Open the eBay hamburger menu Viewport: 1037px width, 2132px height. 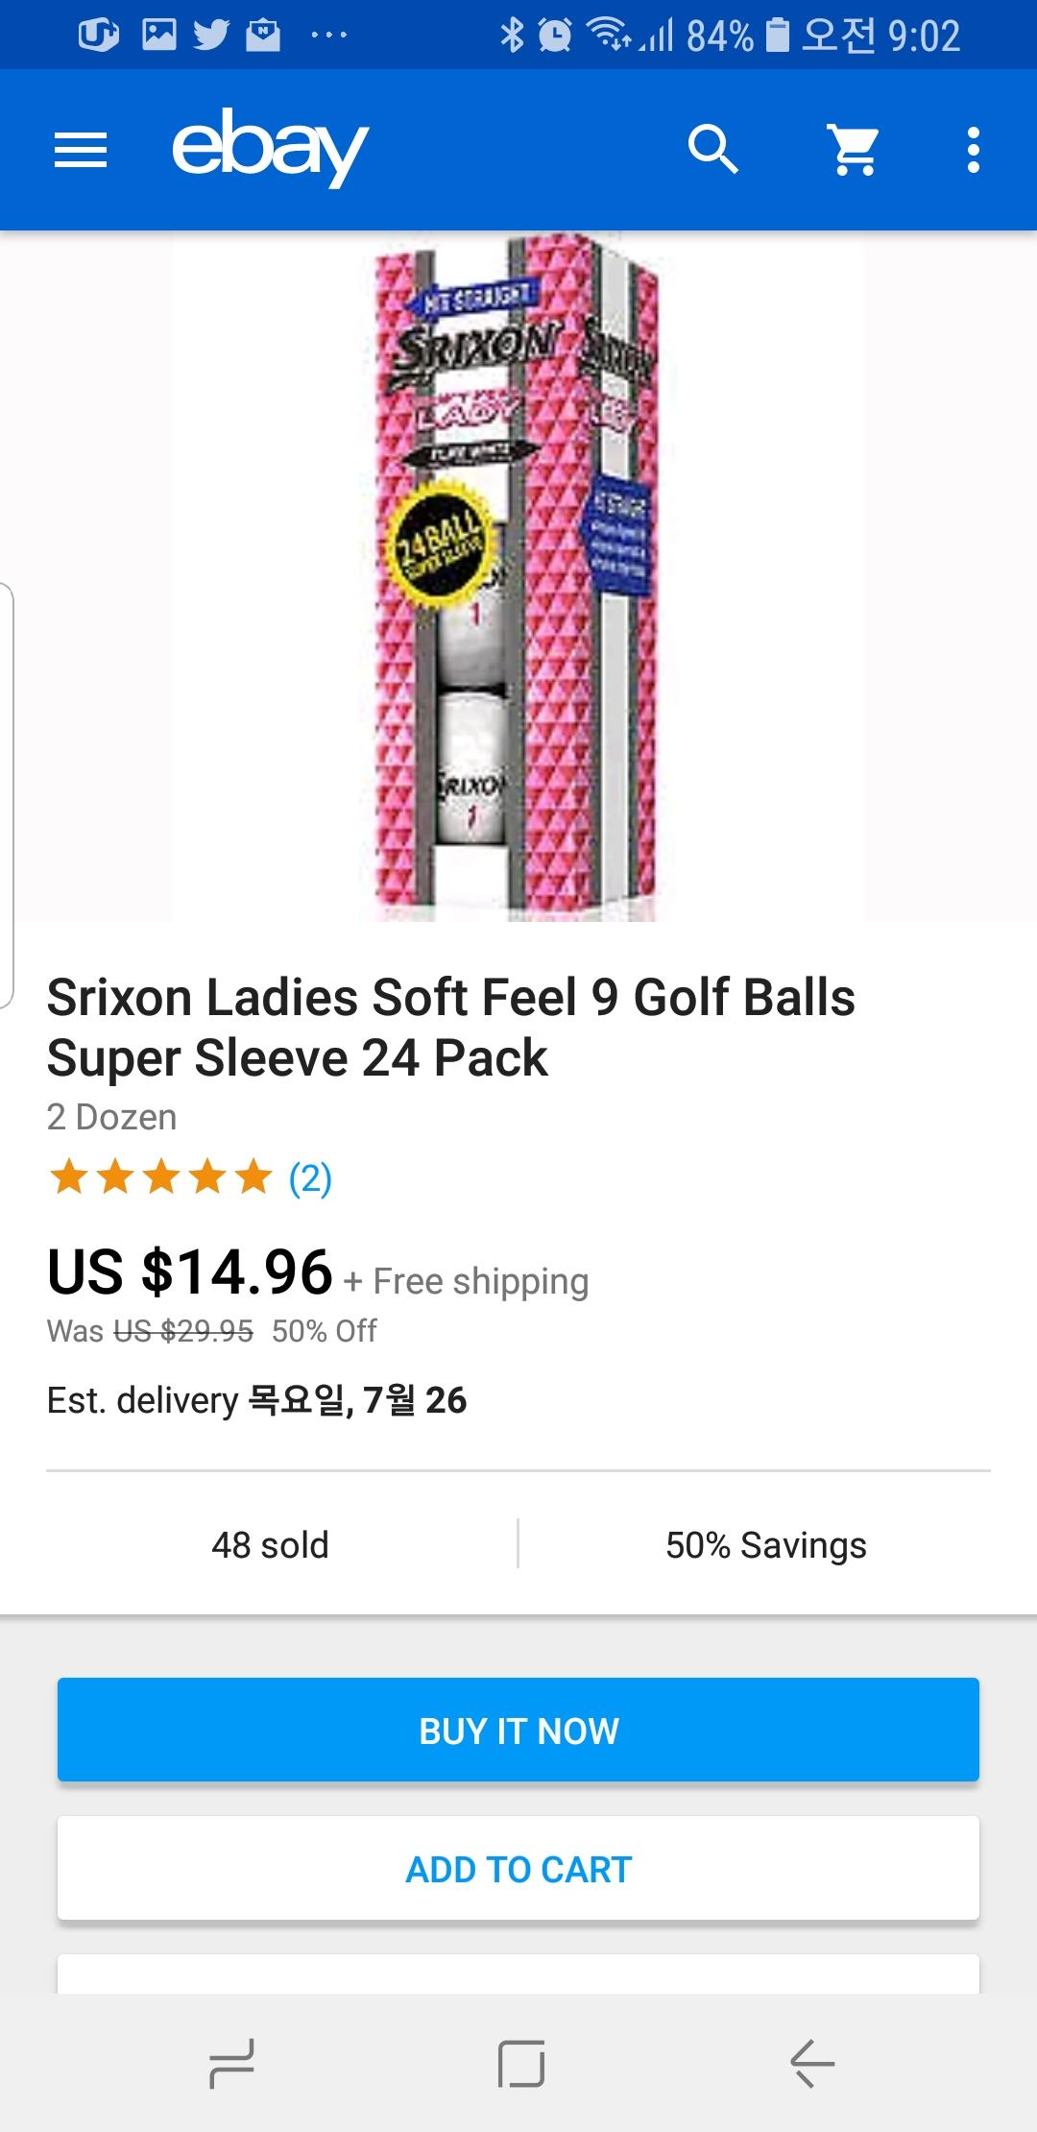click(x=81, y=150)
